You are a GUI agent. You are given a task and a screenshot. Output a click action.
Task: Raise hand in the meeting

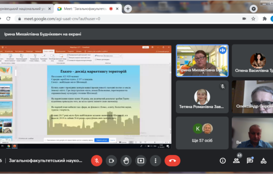click(x=126, y=161)
